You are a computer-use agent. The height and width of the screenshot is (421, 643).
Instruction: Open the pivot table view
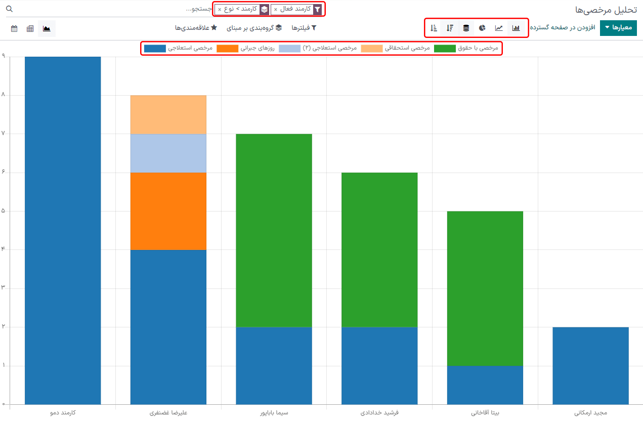(x=30, y=28)
